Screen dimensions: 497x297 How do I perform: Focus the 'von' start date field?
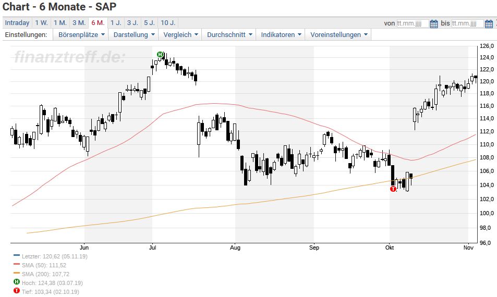[413, 23]
